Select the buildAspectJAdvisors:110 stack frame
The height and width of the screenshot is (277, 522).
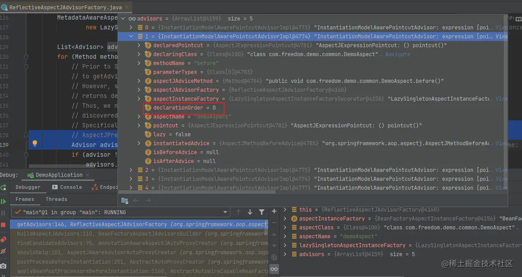(x=139, y=234)
